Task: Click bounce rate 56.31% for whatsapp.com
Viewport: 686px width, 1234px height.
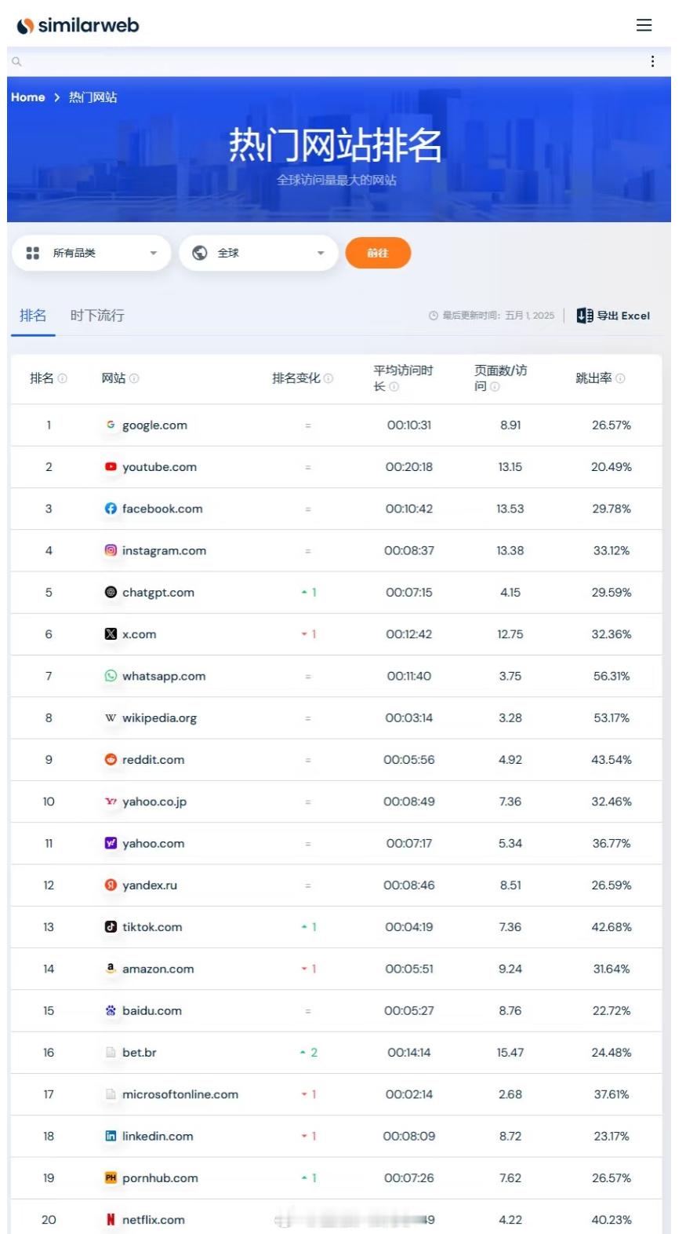Action: coord(611,676)
